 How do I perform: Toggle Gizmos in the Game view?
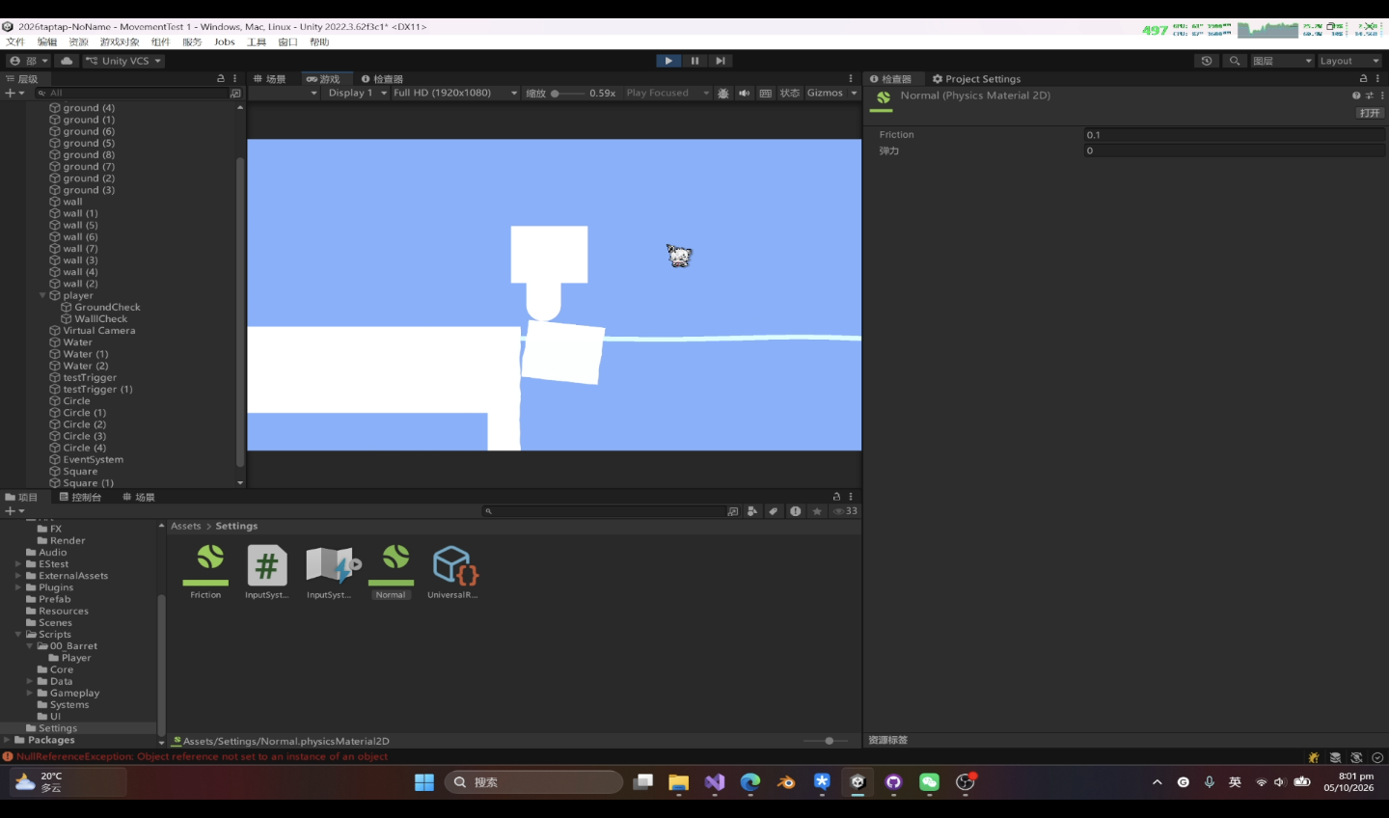point(825,94)
